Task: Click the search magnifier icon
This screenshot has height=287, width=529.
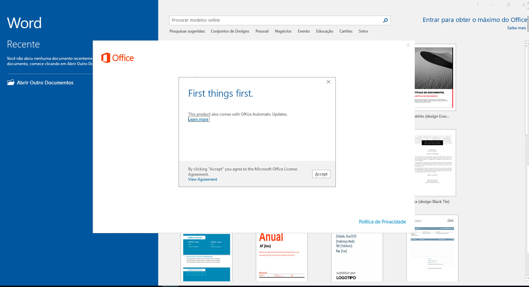Action: pos(385,20)
